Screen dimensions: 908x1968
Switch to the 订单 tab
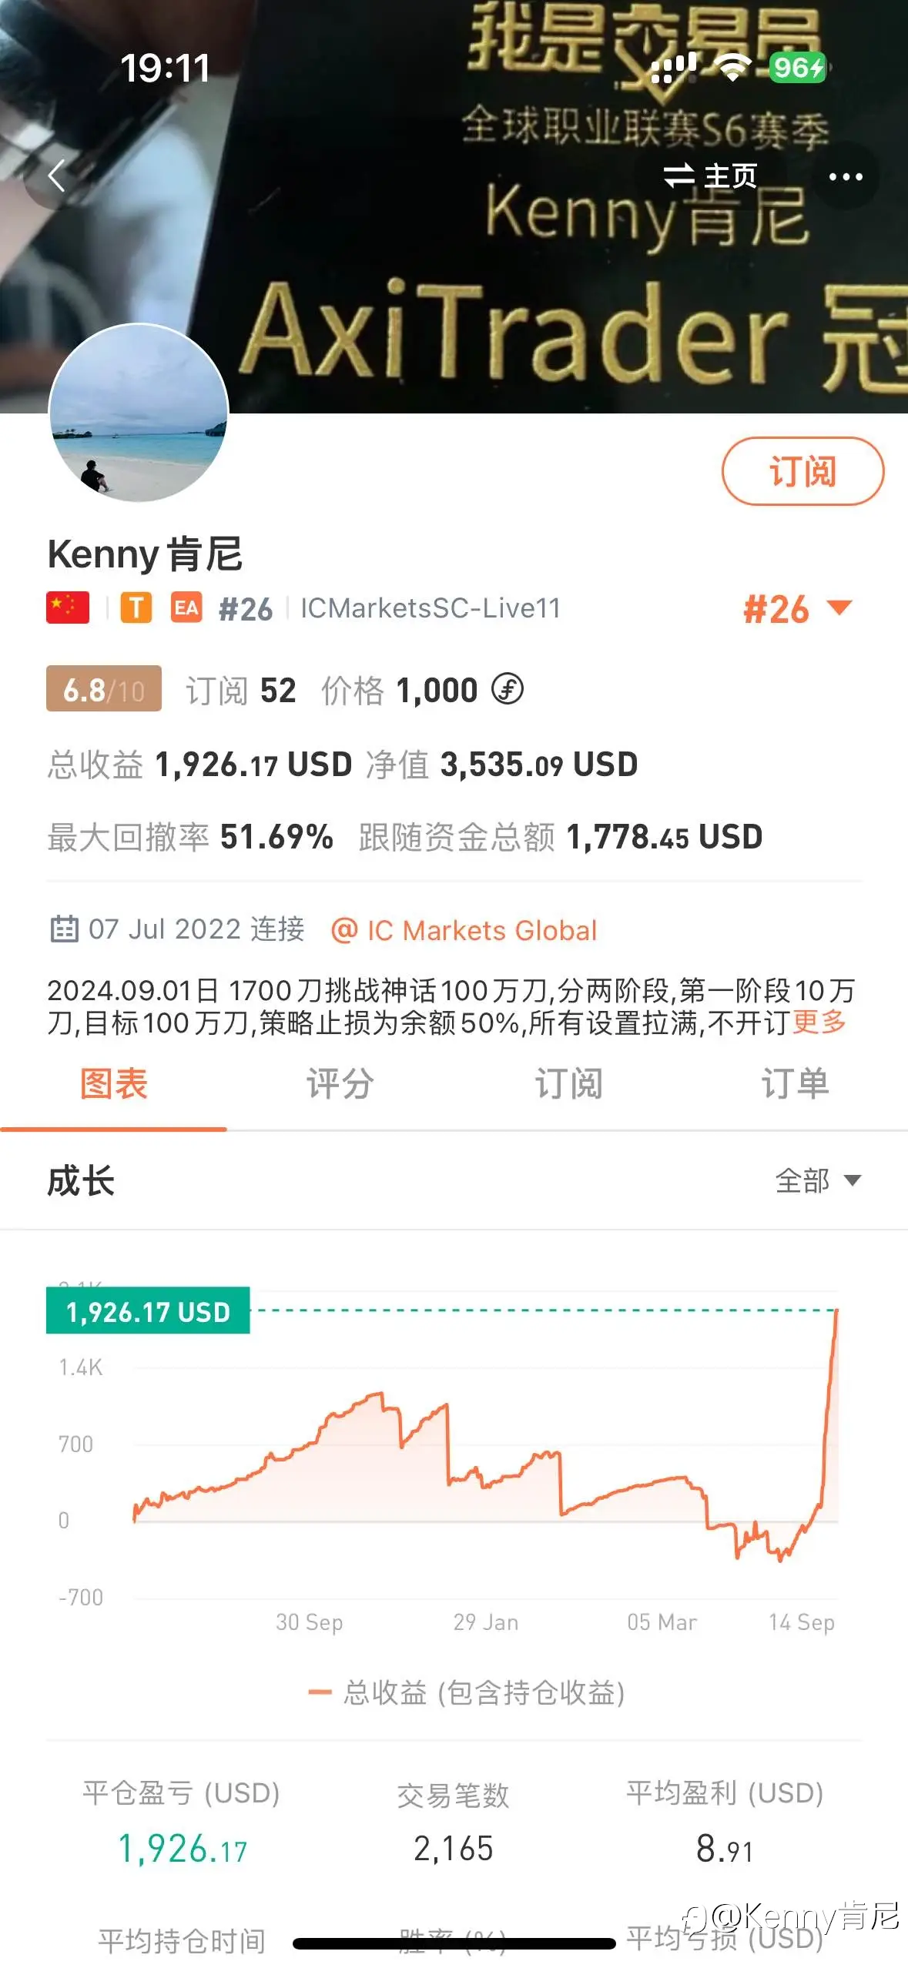(794, 1084)
